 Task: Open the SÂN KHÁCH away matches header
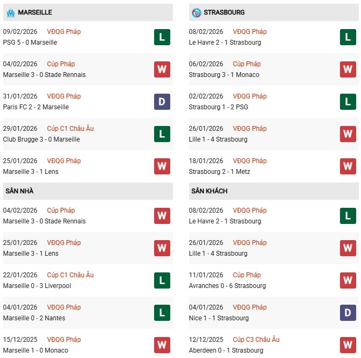point(209,191)
